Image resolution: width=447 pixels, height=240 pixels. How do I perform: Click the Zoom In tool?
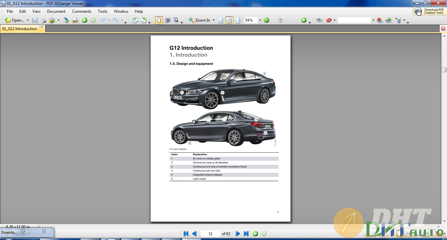point(200,20)
